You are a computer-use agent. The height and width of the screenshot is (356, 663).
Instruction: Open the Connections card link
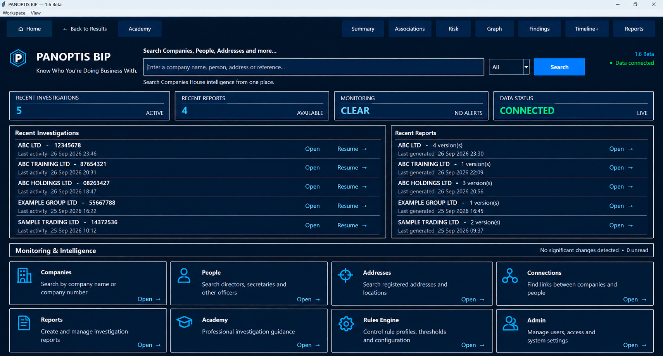tap(635, 299)
